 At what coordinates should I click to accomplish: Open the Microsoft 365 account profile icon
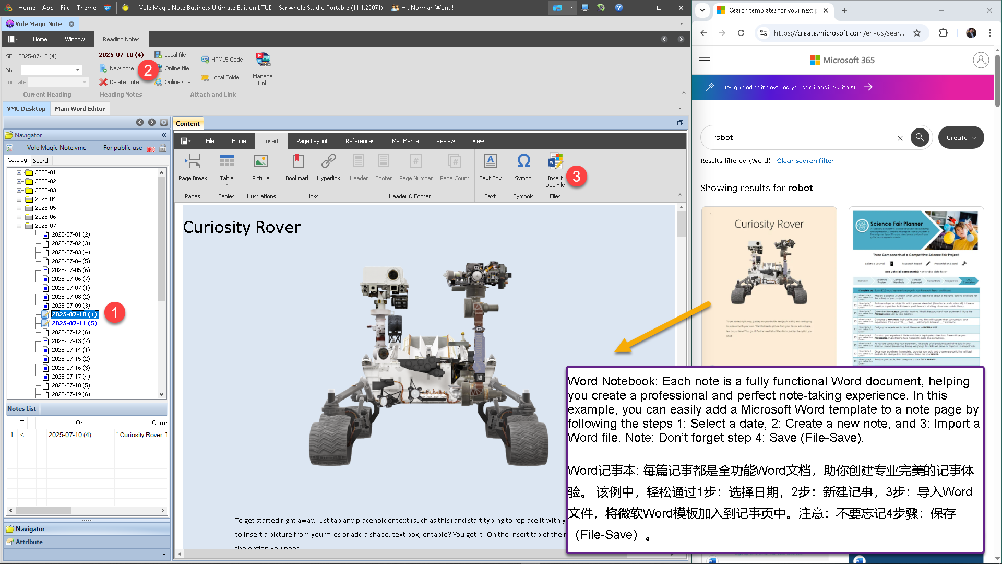pos(981,60)
